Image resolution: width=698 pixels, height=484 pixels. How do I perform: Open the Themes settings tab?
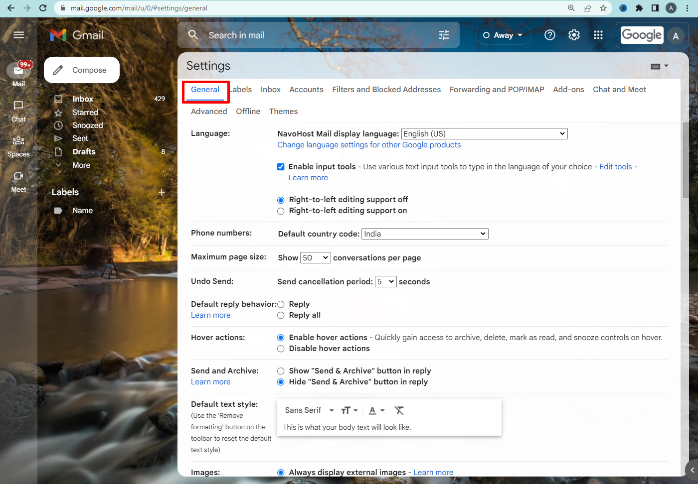(x=283, y=112)
